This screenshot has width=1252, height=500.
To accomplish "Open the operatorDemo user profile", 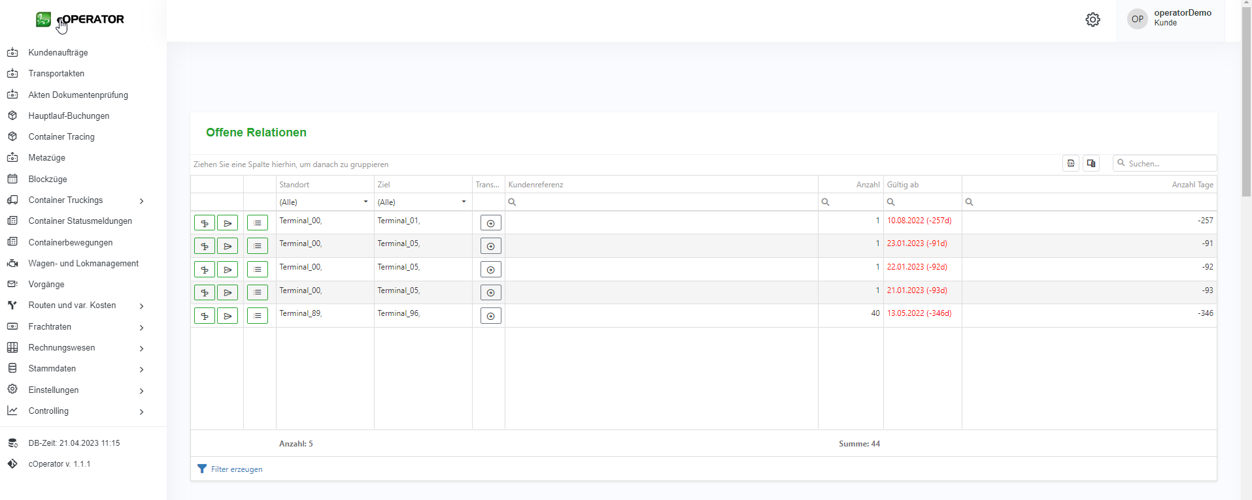I will click(1170, 18).
